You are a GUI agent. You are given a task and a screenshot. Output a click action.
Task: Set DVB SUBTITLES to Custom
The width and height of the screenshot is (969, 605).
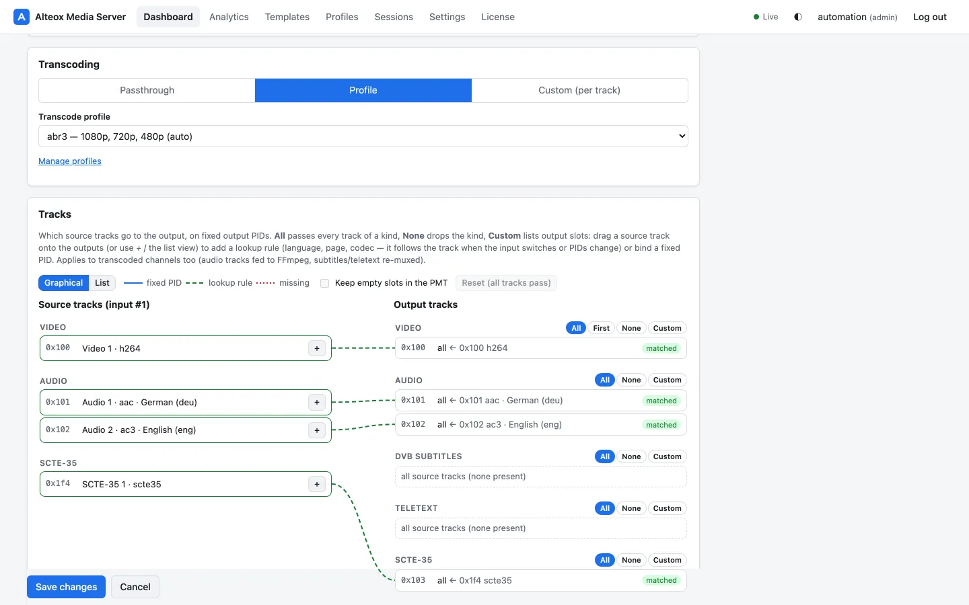pyautogui.click(x=668, y=456)
